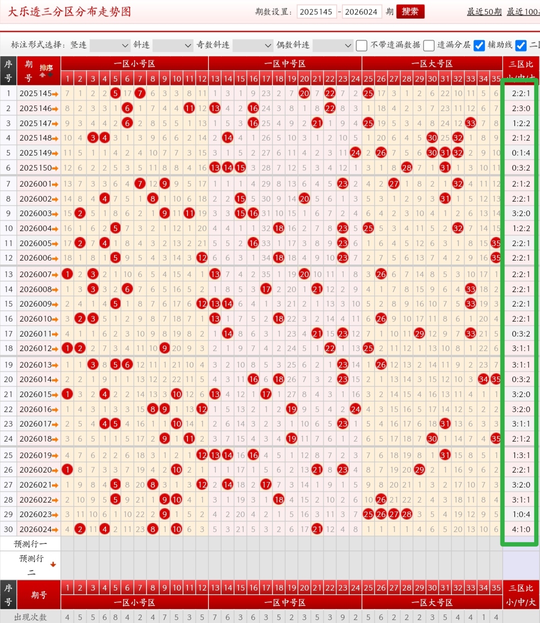Click the 排序 sort icon in header

click(46, 70)
